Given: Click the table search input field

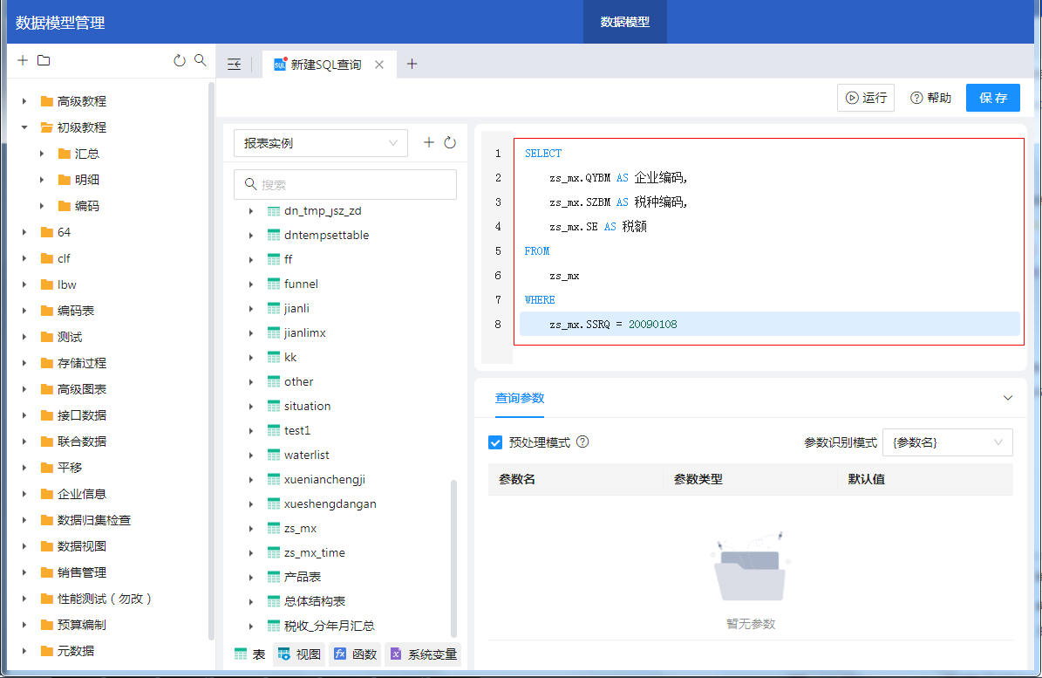Looking at the screenshot, I should tap(345, 185).
